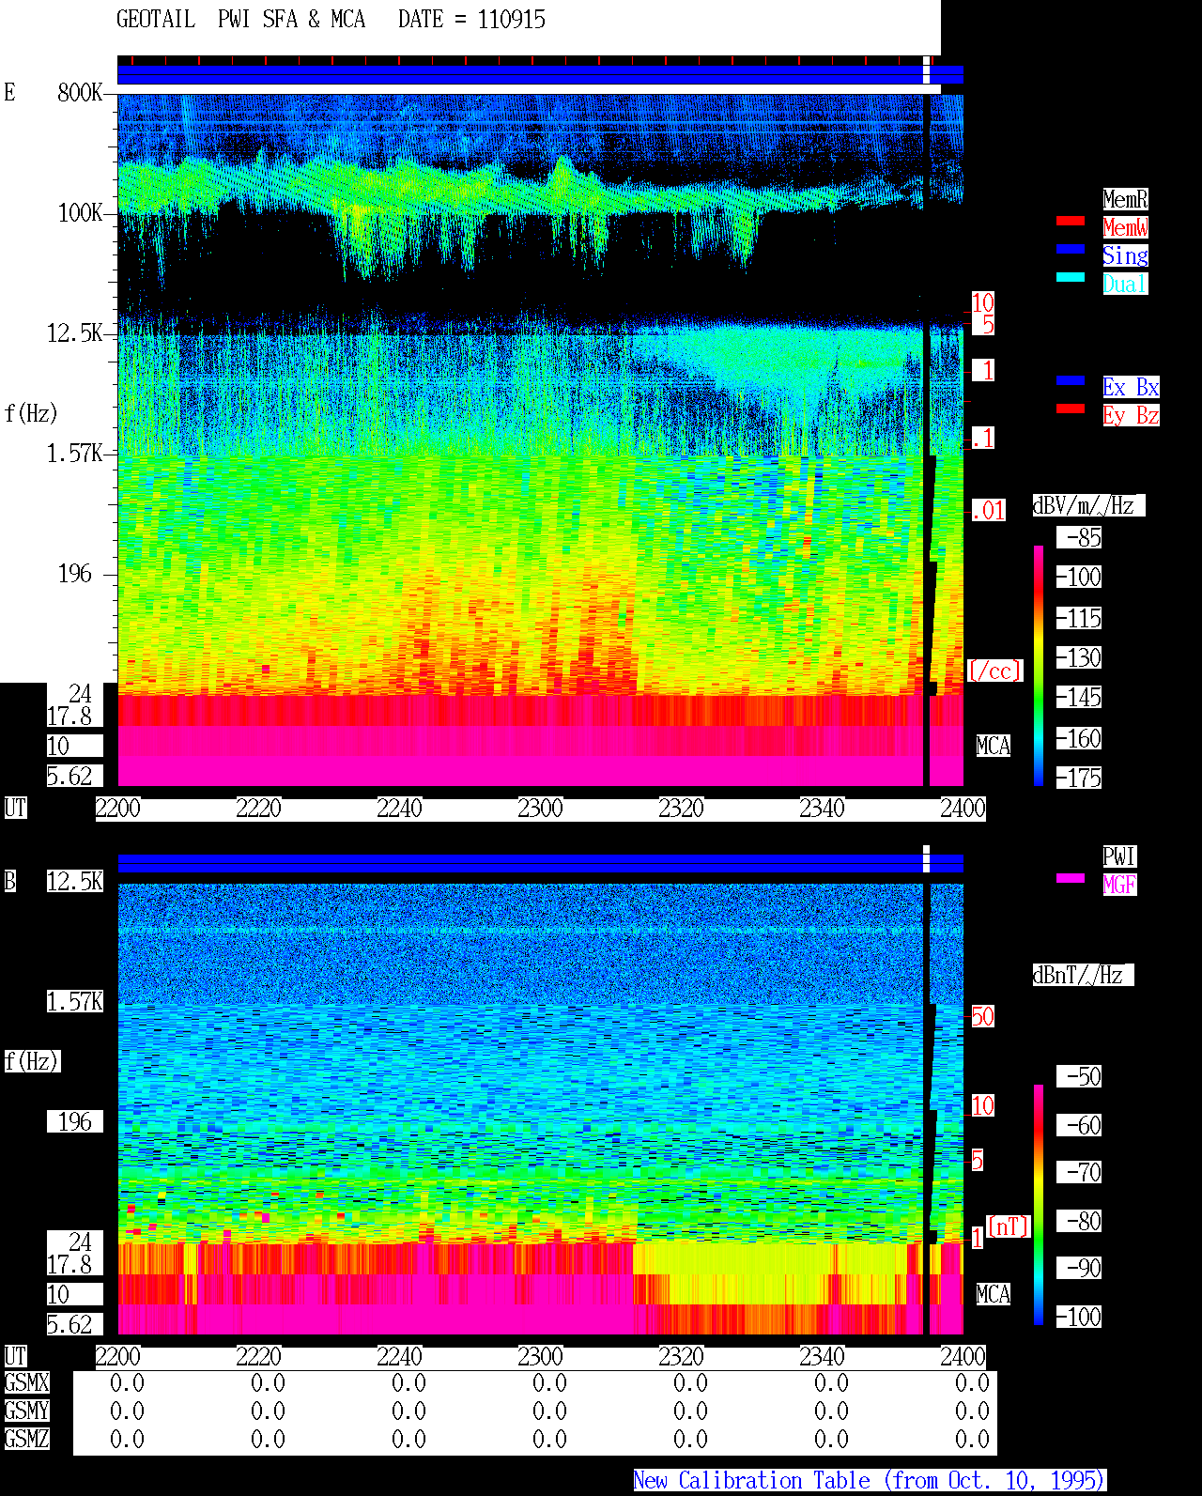1202x1496 pixels.
Task: Click the PWI legend label
Action: [x=1119, y=856]
